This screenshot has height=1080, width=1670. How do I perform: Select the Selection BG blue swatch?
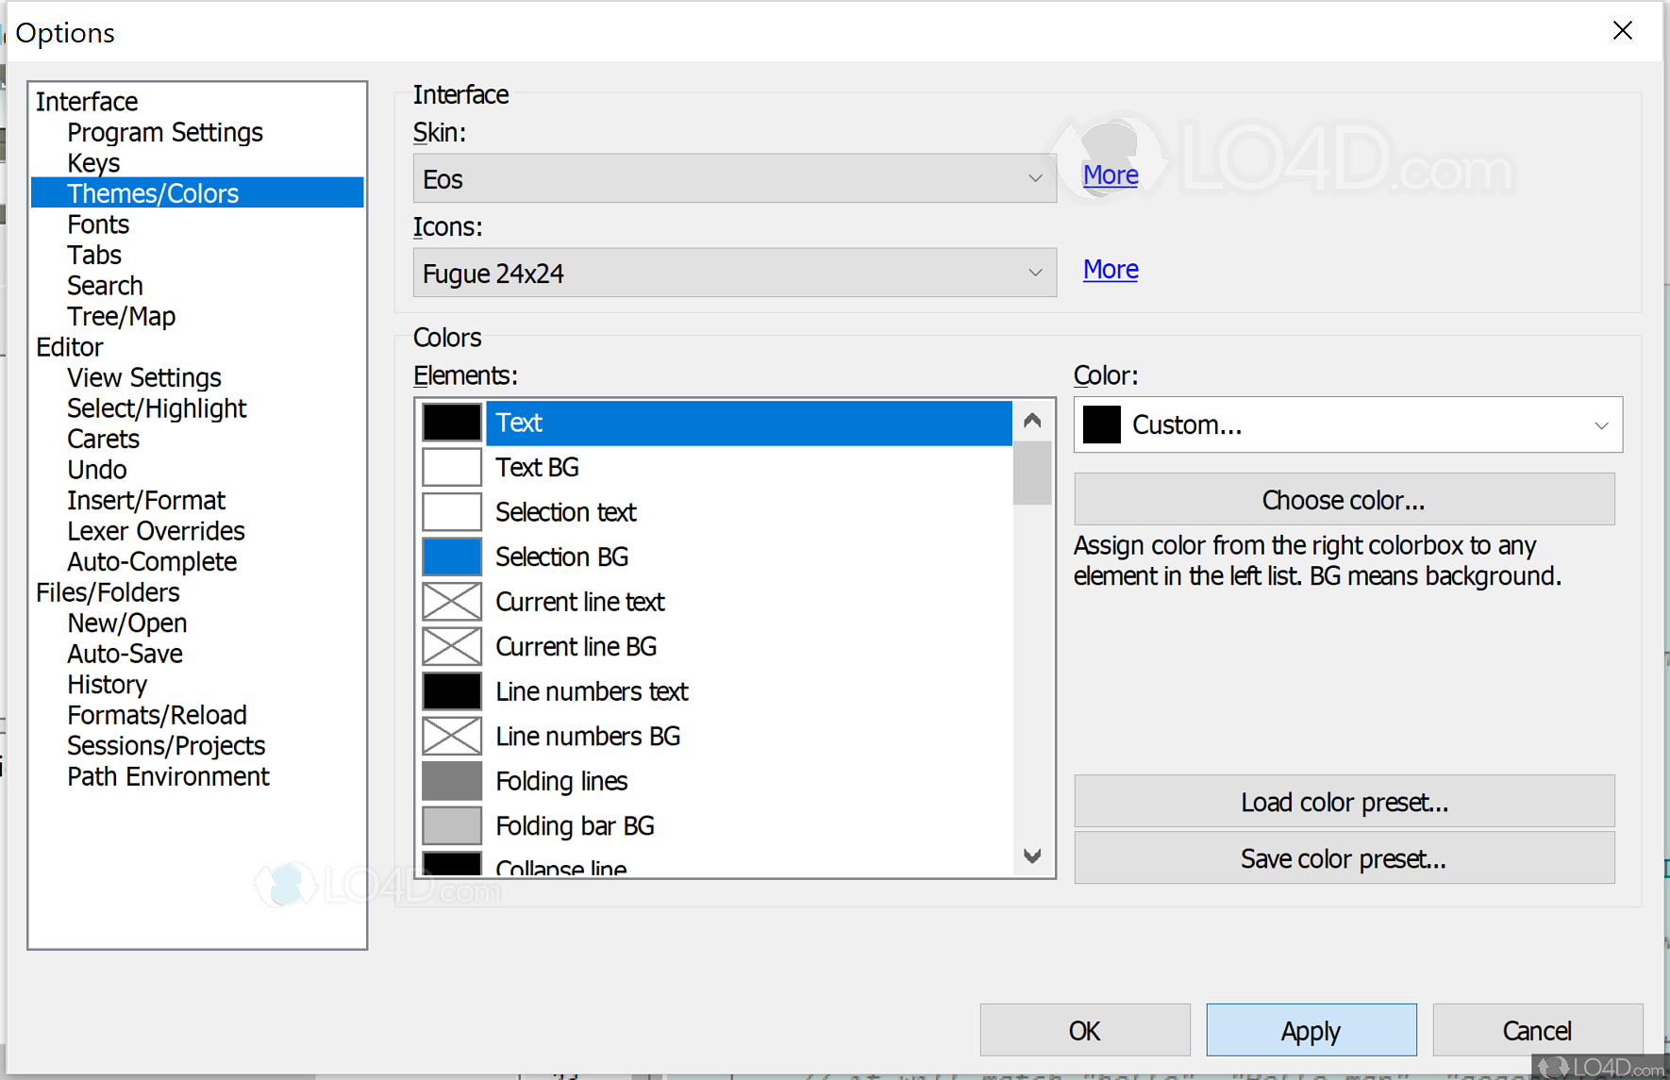[x=451, y=557]
